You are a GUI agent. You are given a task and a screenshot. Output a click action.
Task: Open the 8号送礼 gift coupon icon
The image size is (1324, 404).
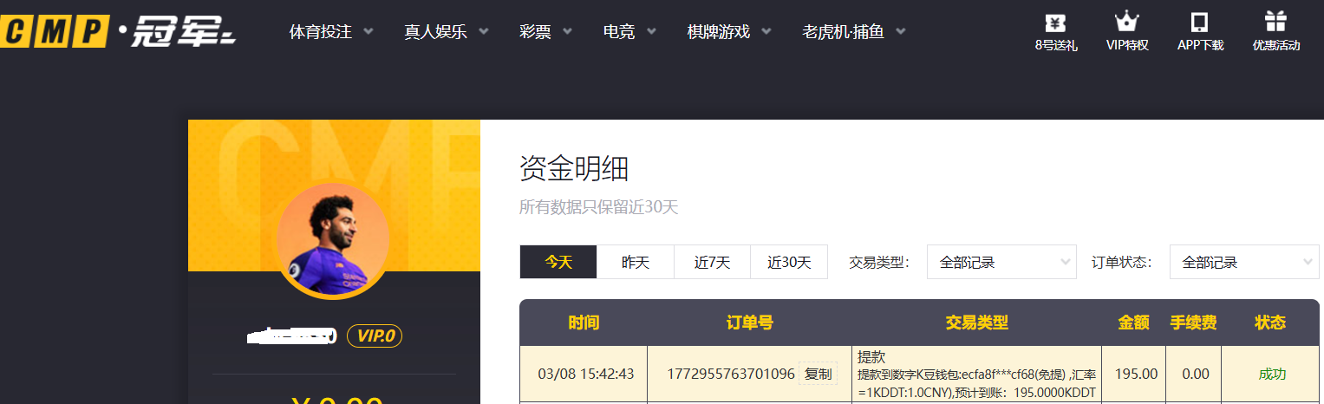pos(1055,23)
